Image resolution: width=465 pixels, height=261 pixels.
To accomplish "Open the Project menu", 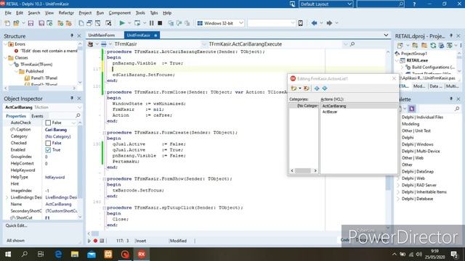I will pyautogui.click(x=85, y=13).
